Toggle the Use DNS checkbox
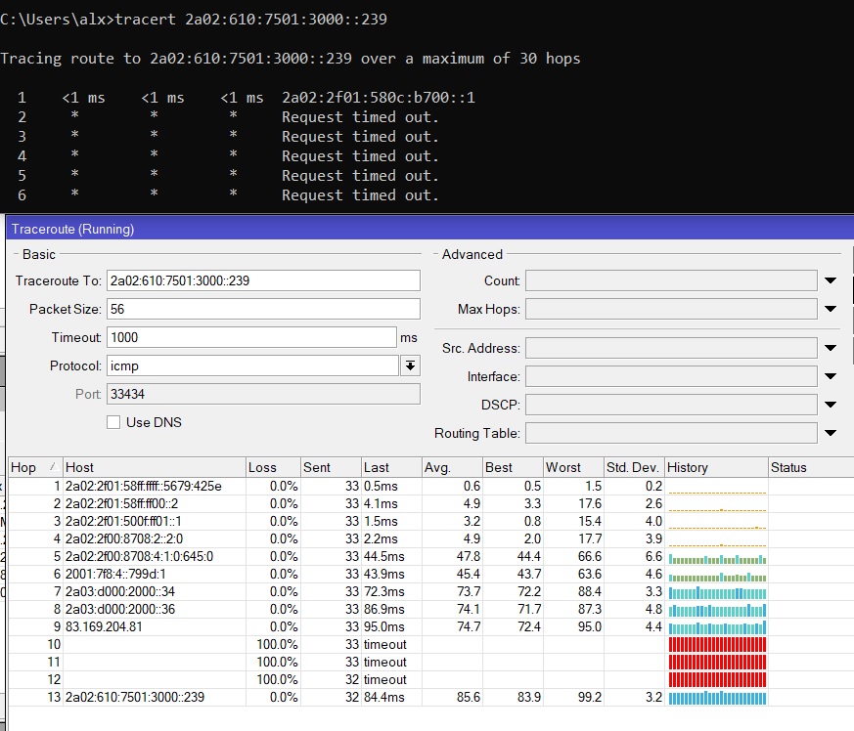This screenshot has width=854, height=731. [114, 422]
